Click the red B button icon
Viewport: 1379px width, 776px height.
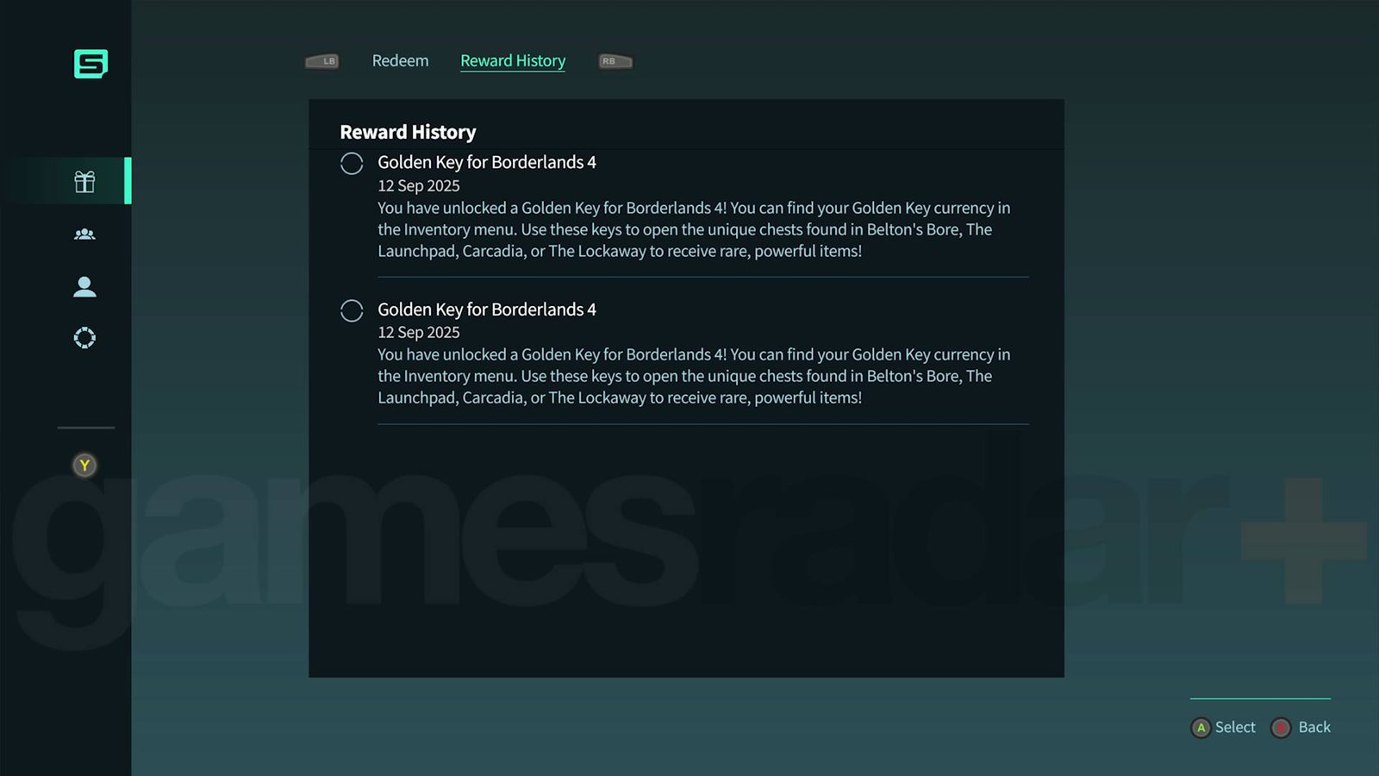pos(1281,728)
